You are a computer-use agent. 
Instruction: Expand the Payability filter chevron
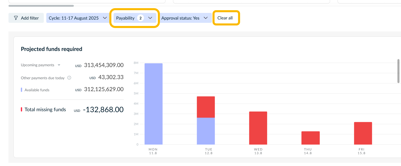point(150,18)
